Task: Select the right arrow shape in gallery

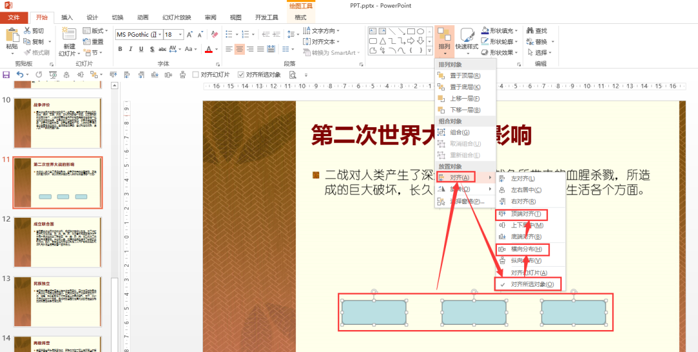Action: click(411, 41)
